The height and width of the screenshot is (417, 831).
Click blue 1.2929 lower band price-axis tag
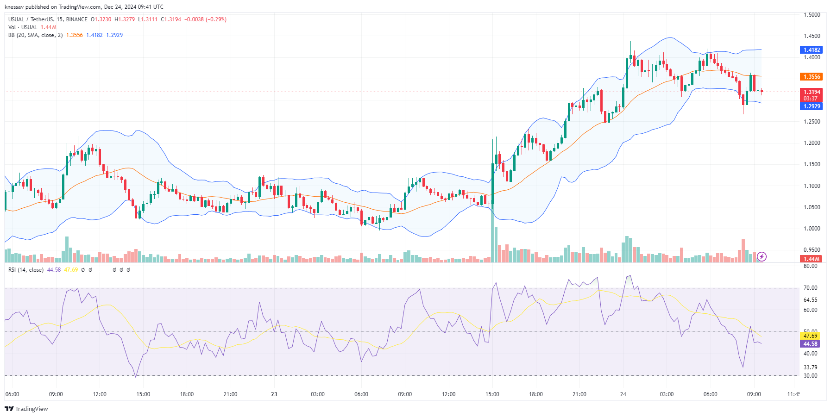pyautogui.click(x=811, y=106)
